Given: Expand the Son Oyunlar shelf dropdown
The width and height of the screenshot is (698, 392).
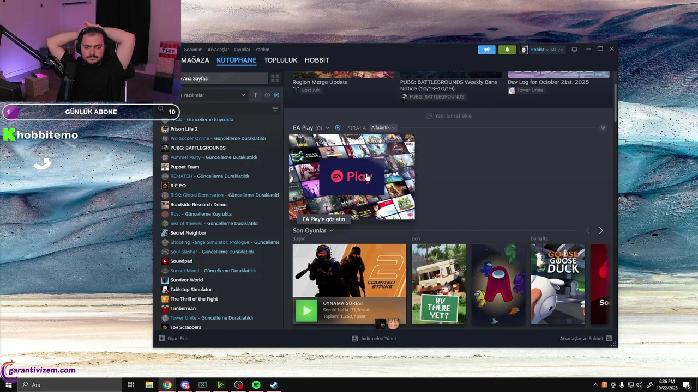Looking at the screenshot, I should pyautogui.click(x=331, y=231).
